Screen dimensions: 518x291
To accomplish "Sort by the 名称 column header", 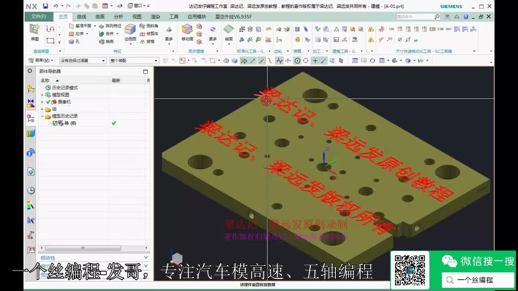I will click(x=74, y=80).
